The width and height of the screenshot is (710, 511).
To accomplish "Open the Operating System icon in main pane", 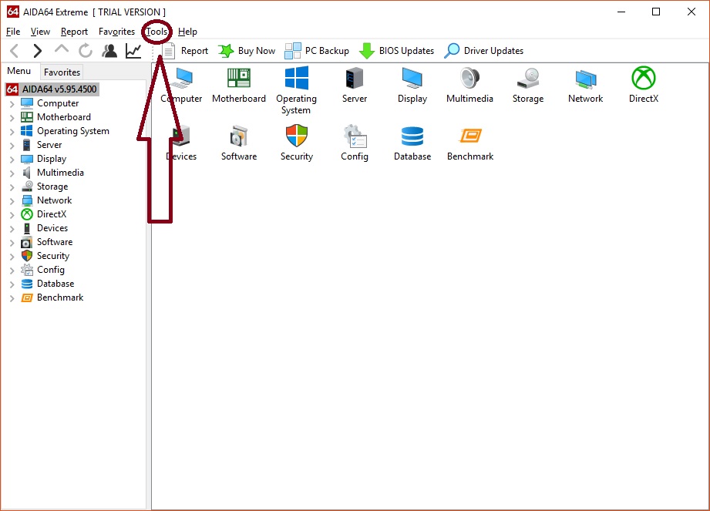I will click(297, 78).
